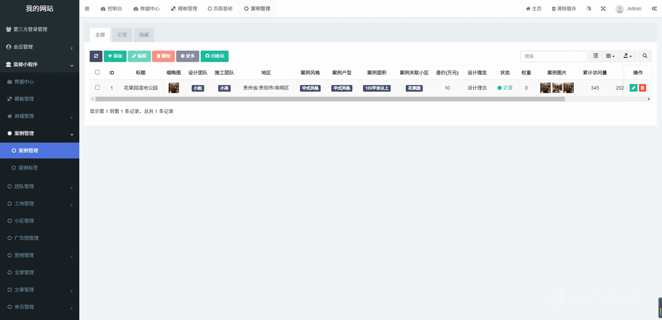662x320 pixels.
Task: Toggle the 正常 status indicator
Action: coord(505,88)
